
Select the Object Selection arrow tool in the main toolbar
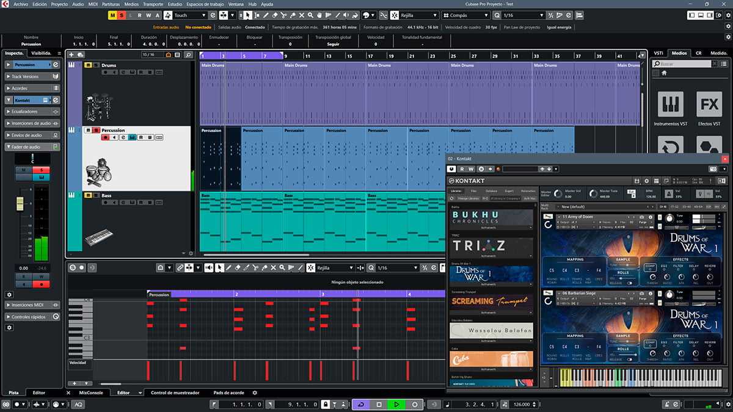click(248, 15)
